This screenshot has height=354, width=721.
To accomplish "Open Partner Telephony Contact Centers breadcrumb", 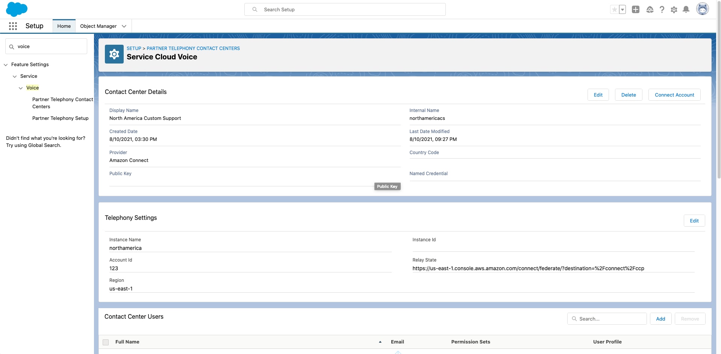I will [x=193, y=48].
